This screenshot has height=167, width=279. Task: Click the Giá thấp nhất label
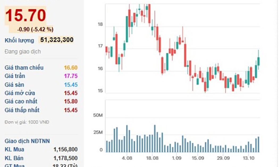pyautogui.click(x=22, y=110)
